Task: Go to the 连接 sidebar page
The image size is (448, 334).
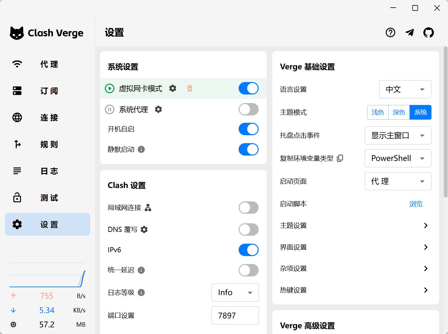Action: click(48, 118)
